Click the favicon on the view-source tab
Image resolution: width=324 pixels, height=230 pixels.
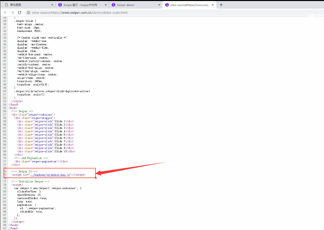[x=167, y=5]
